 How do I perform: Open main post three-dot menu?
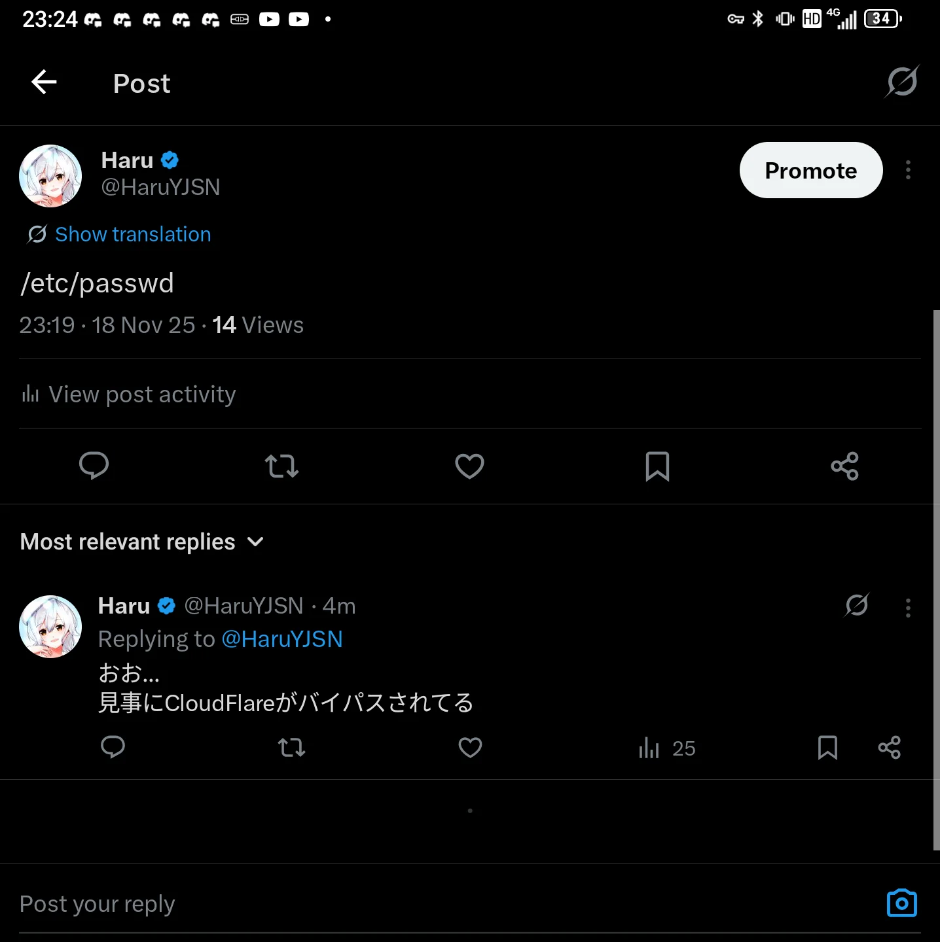point(908,170)
